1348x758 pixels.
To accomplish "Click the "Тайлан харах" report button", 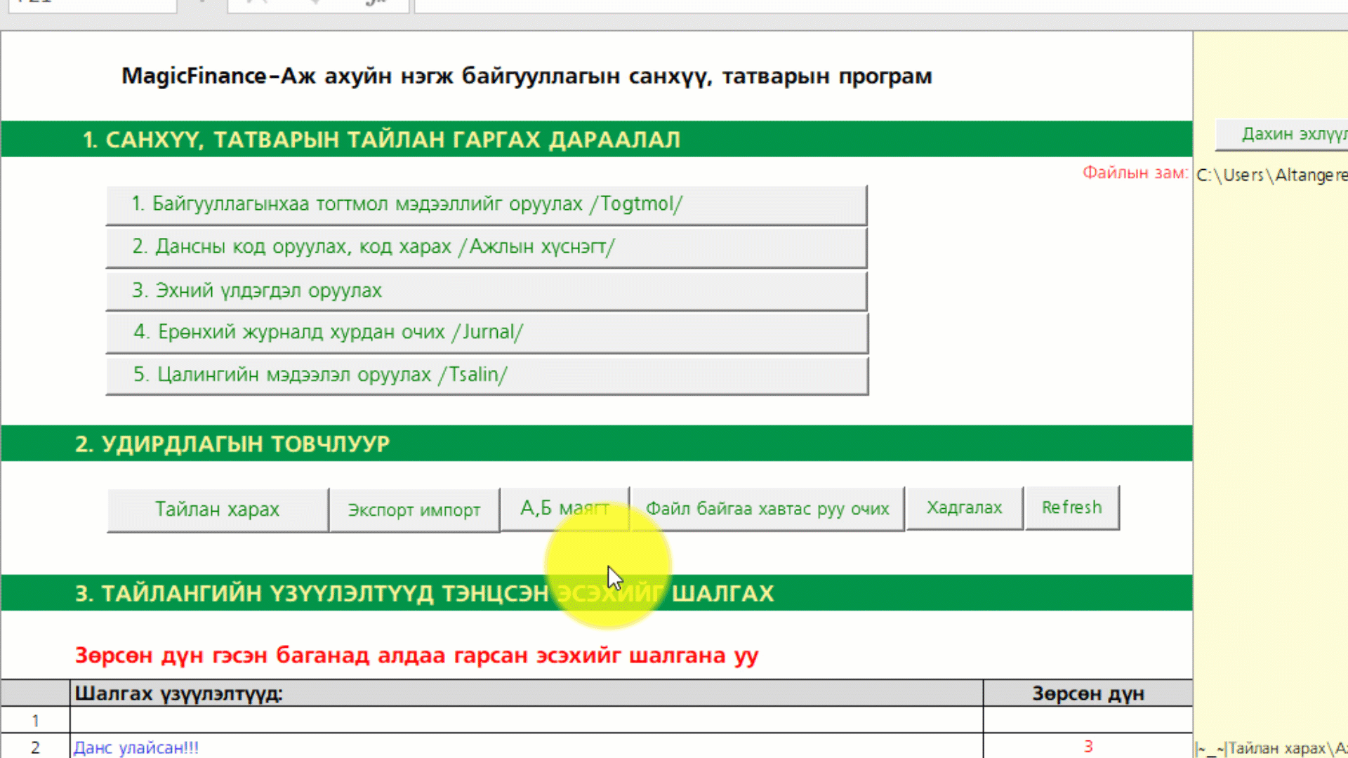I will point(216,509).
